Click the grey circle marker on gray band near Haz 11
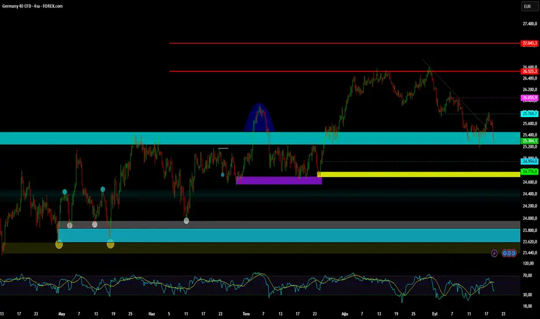This screenshot has height=319, width=540. (187, 221)
